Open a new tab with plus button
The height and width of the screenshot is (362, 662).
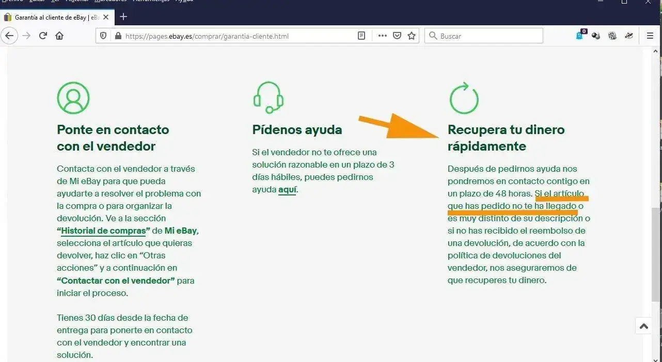coord(123,17)
